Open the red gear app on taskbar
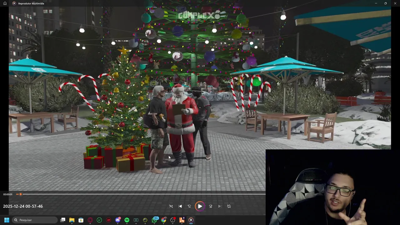The image size is (400, 225). pos(108,220)
